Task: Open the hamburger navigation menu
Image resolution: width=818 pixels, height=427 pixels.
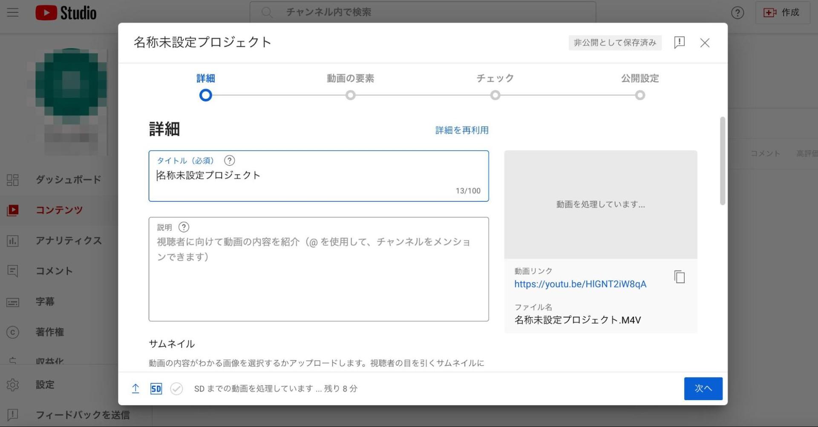Action: click(12, 12)
